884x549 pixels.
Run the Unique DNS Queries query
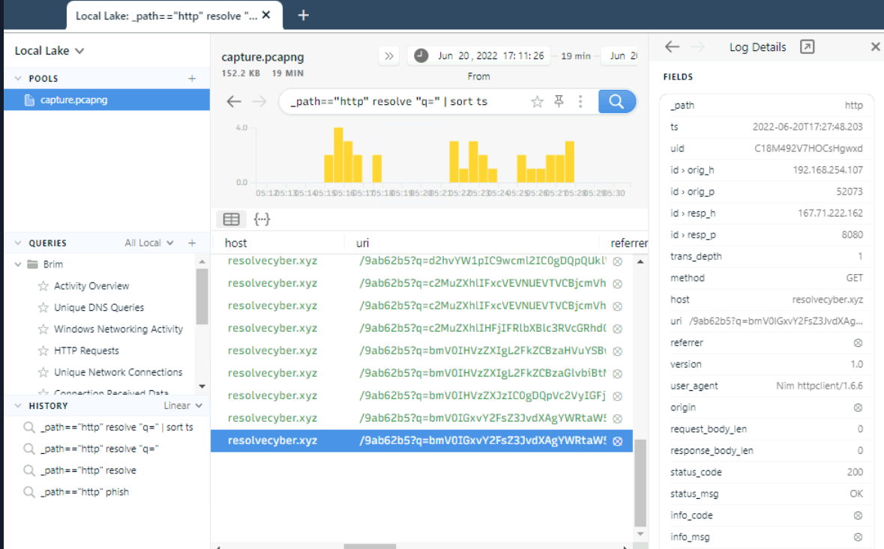(98, 308)
